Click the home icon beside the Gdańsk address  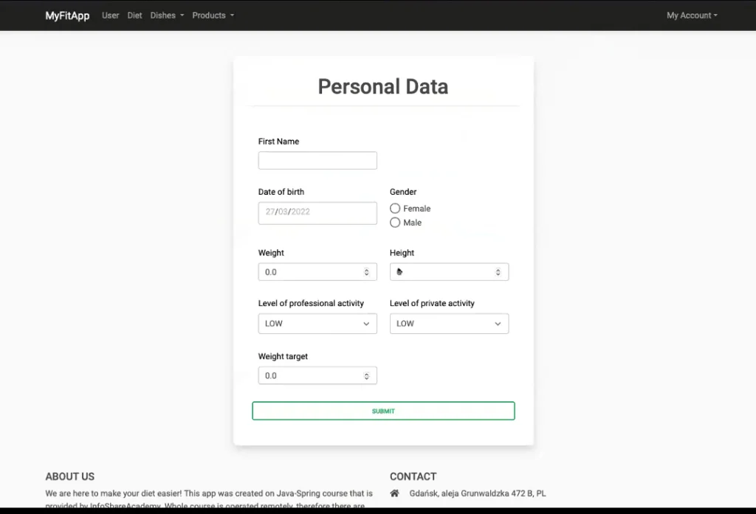[394, 493]
